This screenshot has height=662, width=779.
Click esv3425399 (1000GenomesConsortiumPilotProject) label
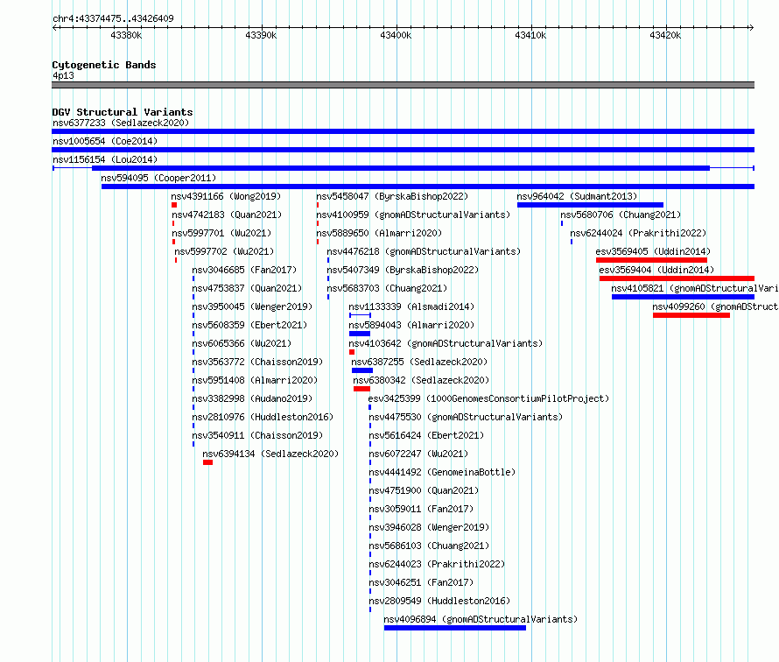488,398
